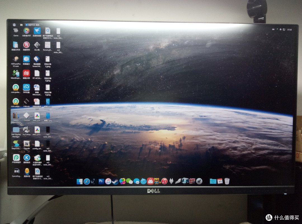
Task: Open the dell_u251… color profile file
Action: 37,131
